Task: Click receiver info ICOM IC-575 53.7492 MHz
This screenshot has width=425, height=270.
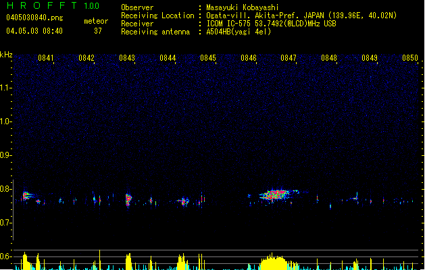Action: pyautogui.click(x=272, y=24)
